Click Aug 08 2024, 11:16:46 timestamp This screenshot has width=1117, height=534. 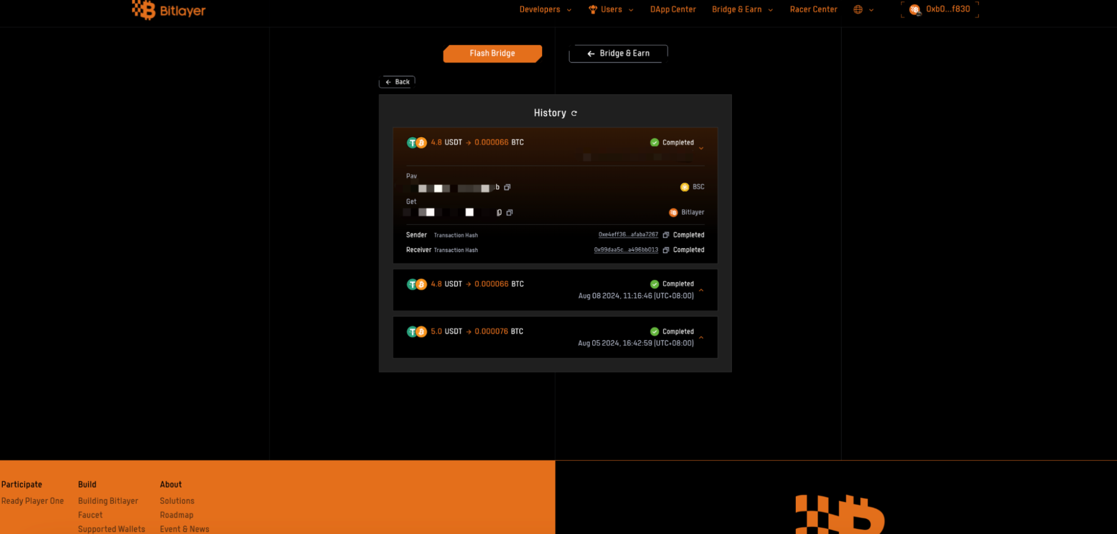(x=636, y=296)
